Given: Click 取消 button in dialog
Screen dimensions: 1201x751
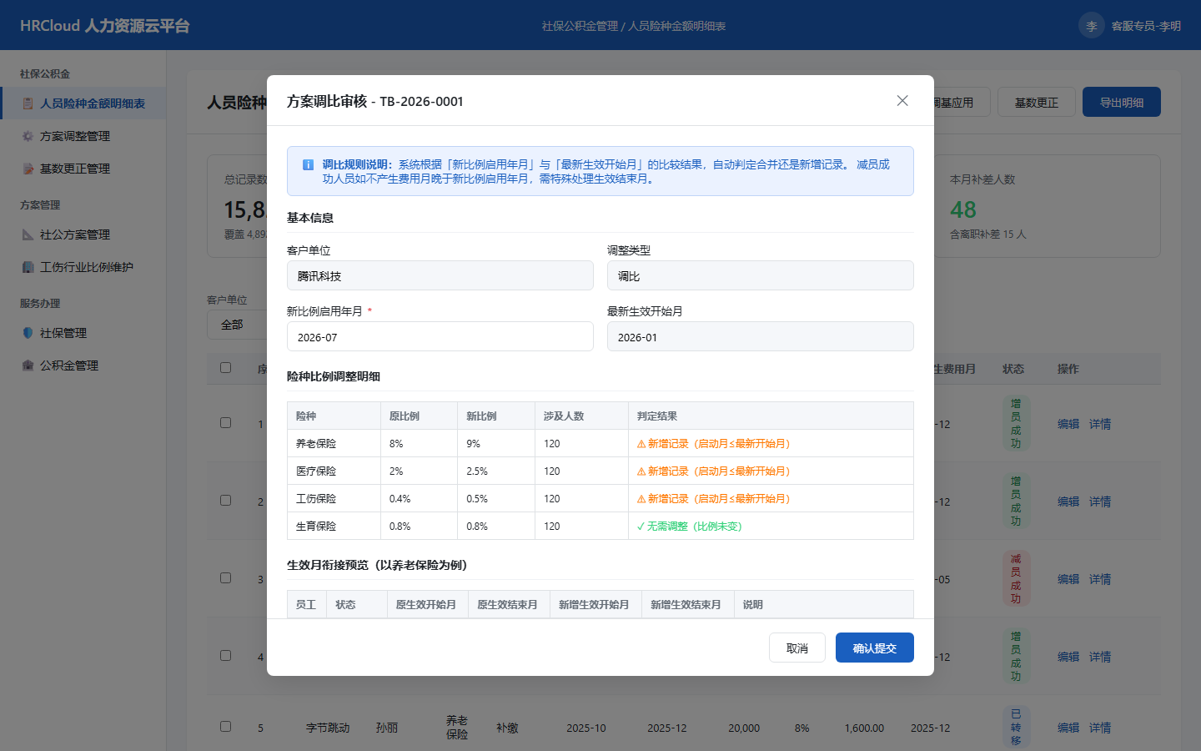Looking at the screenshot, I should point(797,648).
